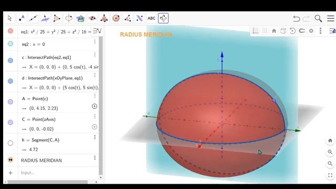Toggle visibility of segment h
Image resolution: width=336 pixels, height=189 pixels.
(10, 143)
